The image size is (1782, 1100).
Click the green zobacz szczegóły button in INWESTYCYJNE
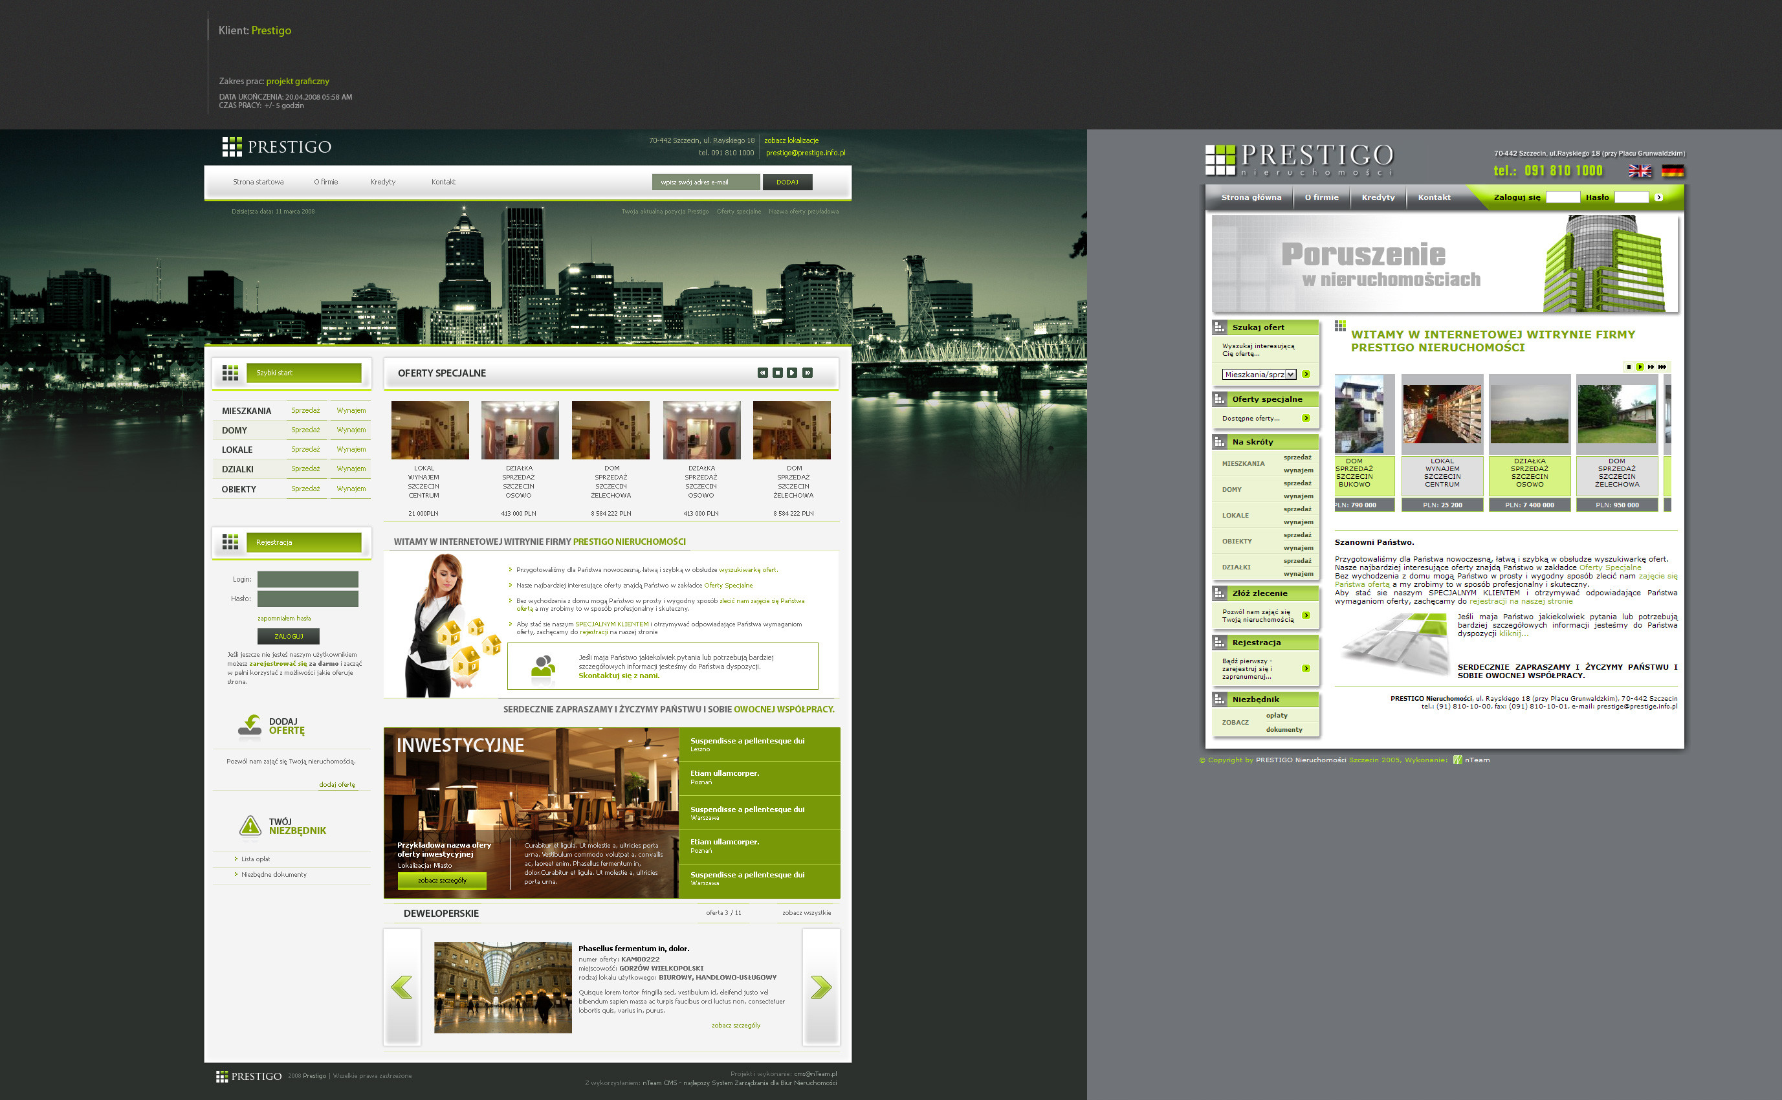click(x=441, y=880)
